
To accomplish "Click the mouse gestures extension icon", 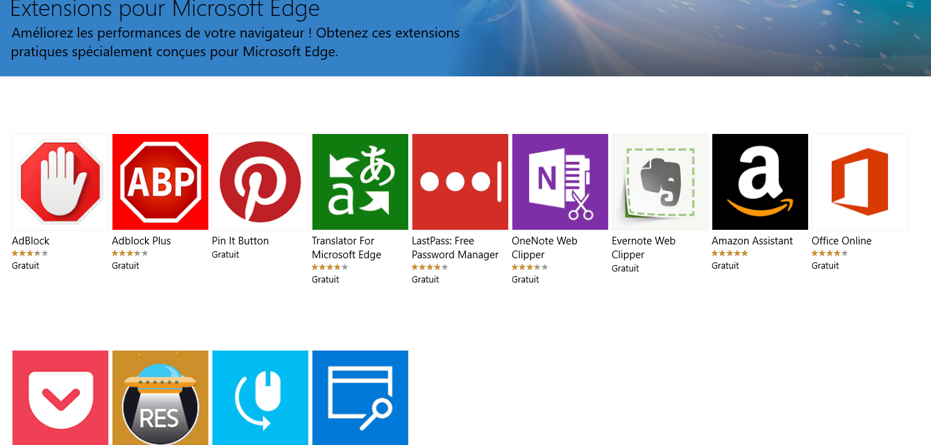I will pos(260,398).
